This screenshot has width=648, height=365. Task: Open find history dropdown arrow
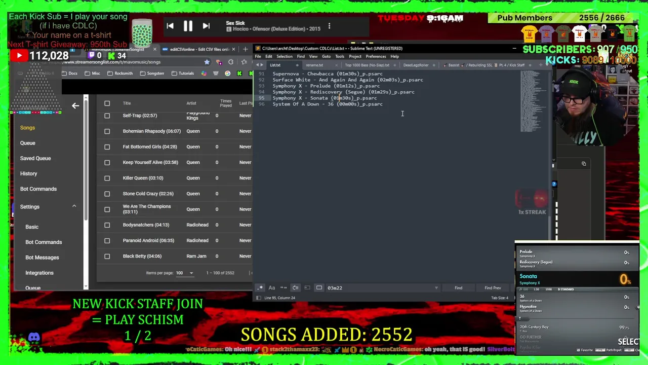pyautogui.click(x=436, y=288)
